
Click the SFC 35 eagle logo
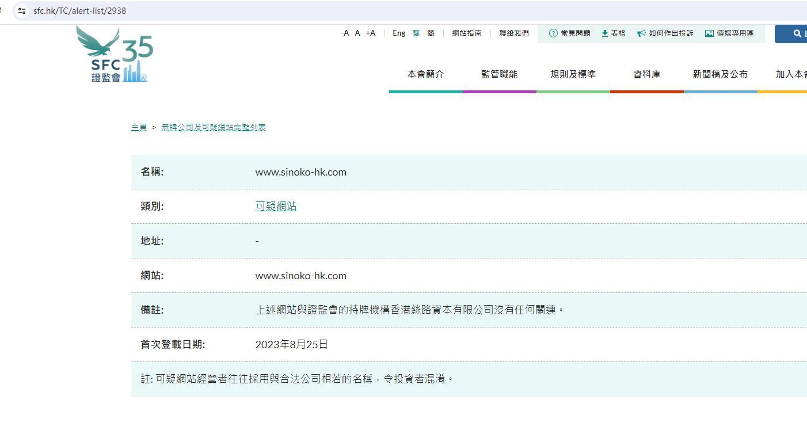click(115, 55)
